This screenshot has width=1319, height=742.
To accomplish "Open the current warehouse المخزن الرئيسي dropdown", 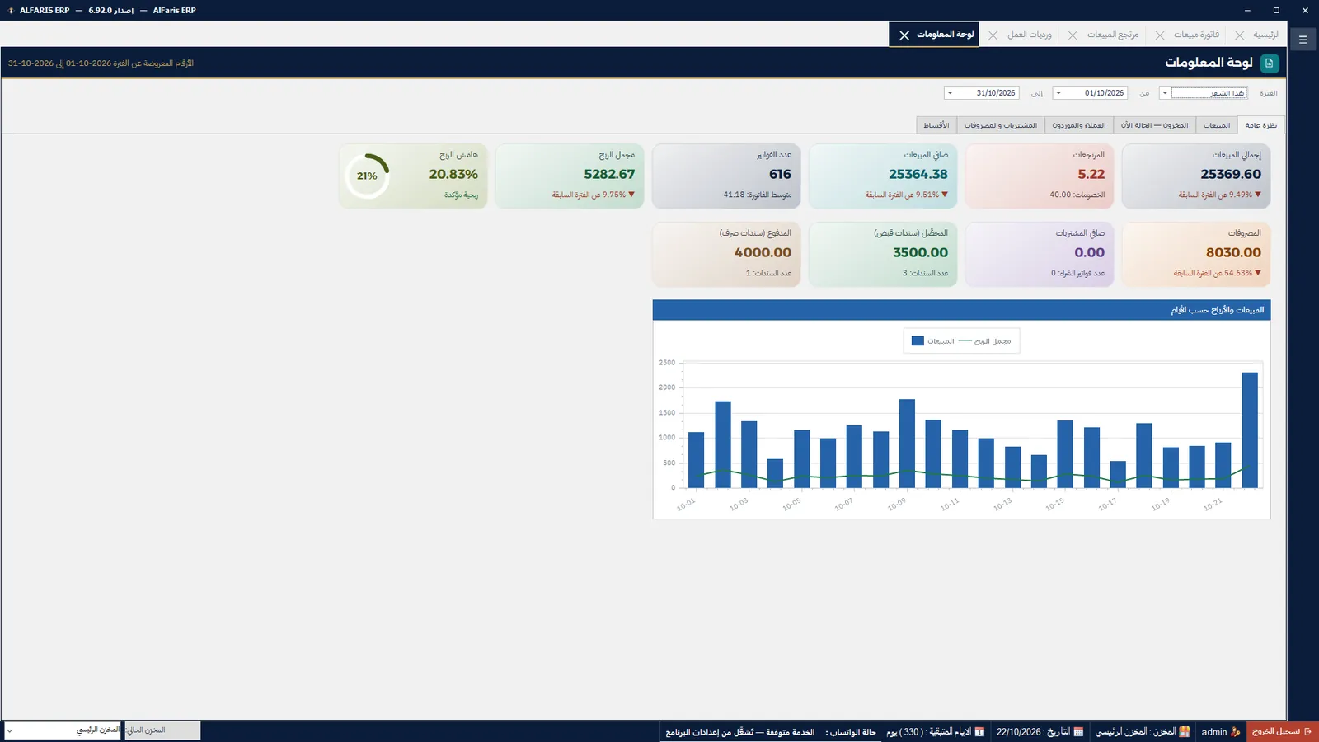I will tap(63, 730).
